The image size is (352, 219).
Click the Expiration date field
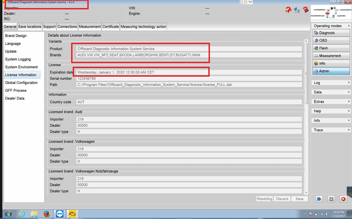click(189, 72)
